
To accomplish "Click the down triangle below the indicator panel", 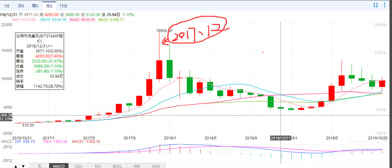I will (23, 166).
